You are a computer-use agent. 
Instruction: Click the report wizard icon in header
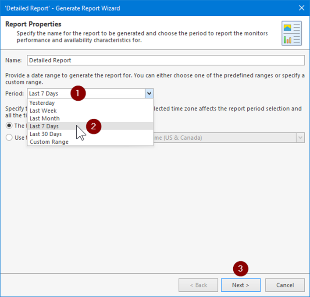[292, 33]
